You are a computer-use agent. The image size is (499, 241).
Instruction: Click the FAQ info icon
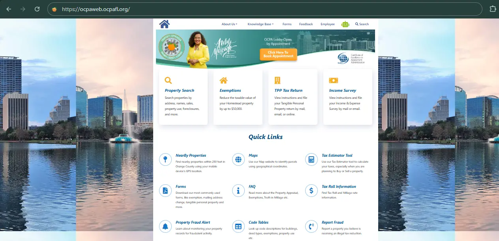tap(238, 191)
